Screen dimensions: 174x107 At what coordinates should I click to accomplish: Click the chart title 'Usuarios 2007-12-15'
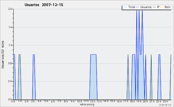(44, 5)
